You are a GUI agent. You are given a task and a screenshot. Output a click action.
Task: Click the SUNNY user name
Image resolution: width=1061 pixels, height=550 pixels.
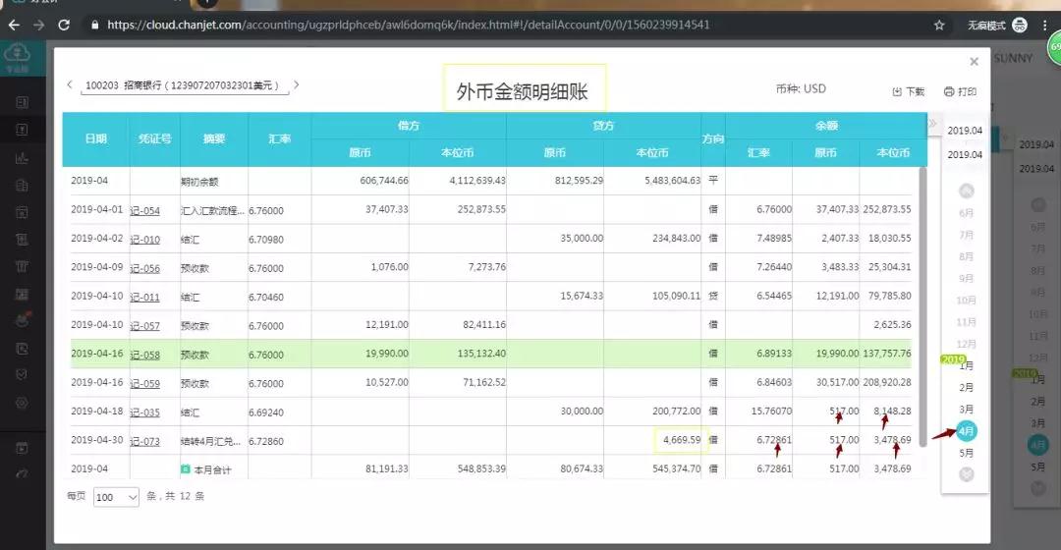point(1013,58)
